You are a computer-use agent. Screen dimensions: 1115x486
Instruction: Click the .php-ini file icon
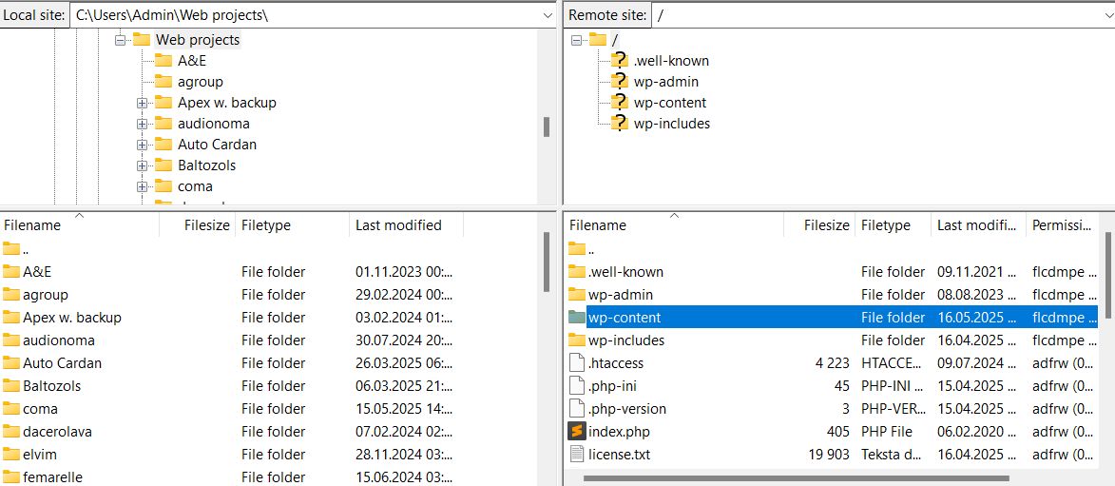[x=577, y=386]
